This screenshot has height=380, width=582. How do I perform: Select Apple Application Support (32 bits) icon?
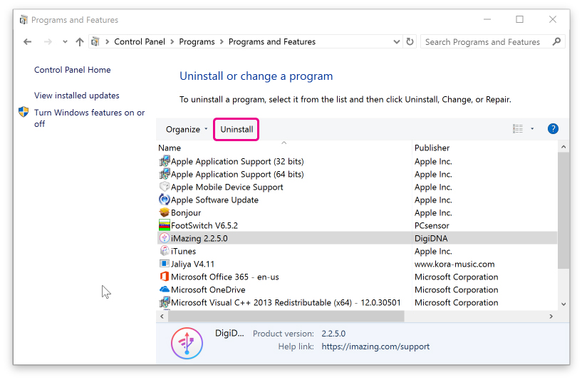165,161
